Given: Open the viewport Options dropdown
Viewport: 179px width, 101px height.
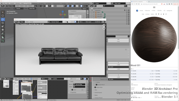Looking at the screenshot, I should click(x=85, y=8).
